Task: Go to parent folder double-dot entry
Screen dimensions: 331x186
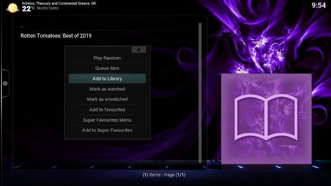Action: 22,27
